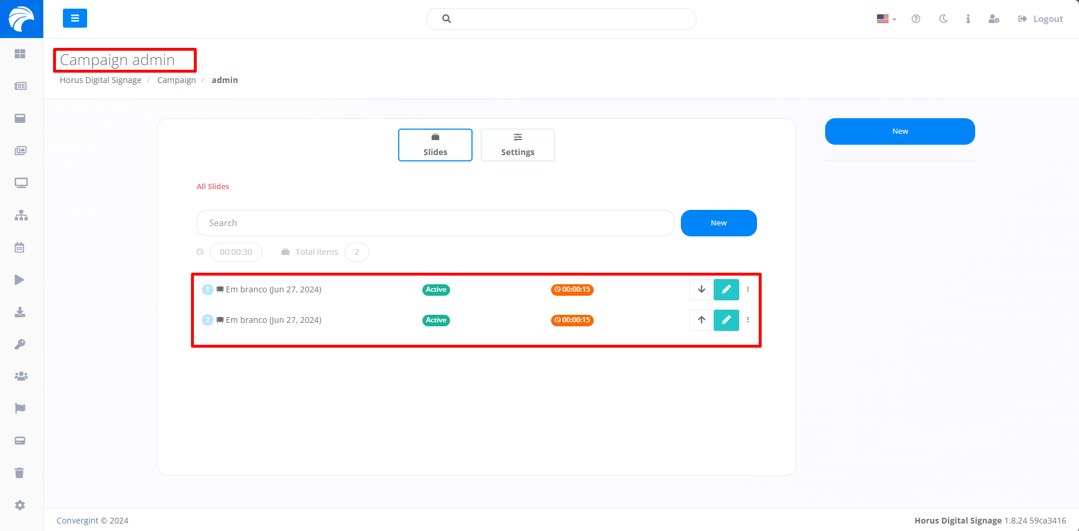Select the Slides tab
The height and width of the screenshot is (531, 1079).
click(x=435, y=145)
